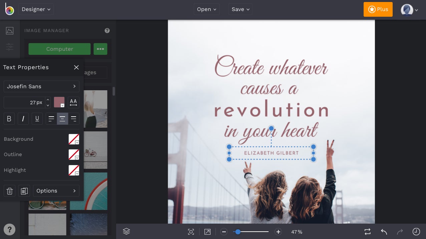The image size is (426, 239).
Task: Open the Layers panel icon
Action: point(126,231)
